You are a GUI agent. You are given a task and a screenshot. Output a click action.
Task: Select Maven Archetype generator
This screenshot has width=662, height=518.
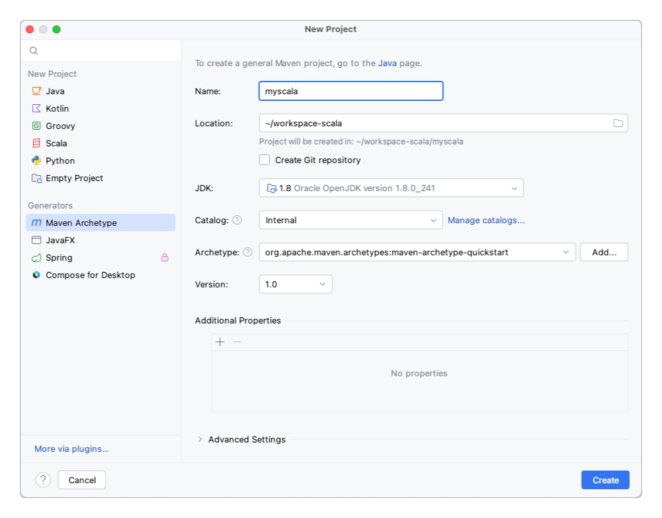[100, 223]
